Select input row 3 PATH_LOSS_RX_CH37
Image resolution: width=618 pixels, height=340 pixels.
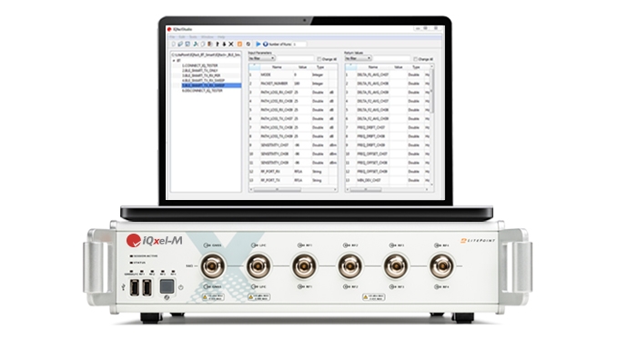pyautogui.click(x=293, y=93)
